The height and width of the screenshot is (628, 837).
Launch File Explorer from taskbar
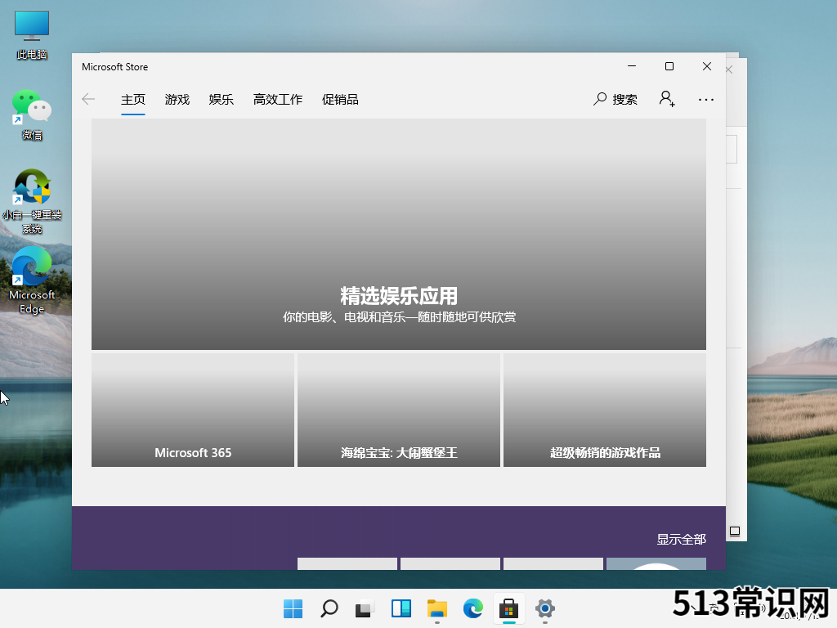(x=437, y=608)
